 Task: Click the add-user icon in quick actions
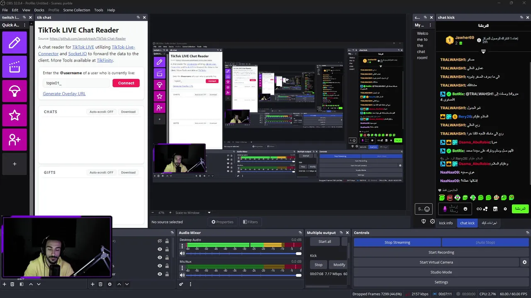[15, 139]
